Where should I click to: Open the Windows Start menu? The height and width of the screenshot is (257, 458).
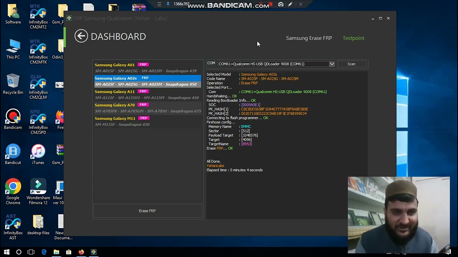coord(6,252)
